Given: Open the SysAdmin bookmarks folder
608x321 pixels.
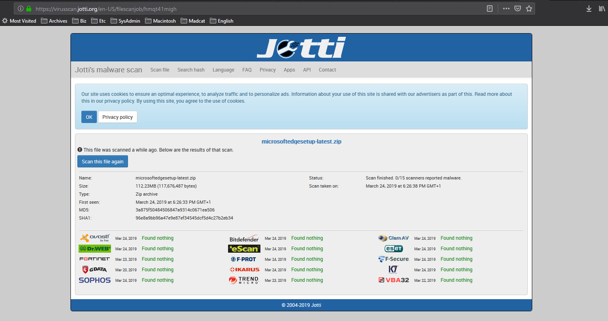Looking at the screenshot, I should 125,21.
